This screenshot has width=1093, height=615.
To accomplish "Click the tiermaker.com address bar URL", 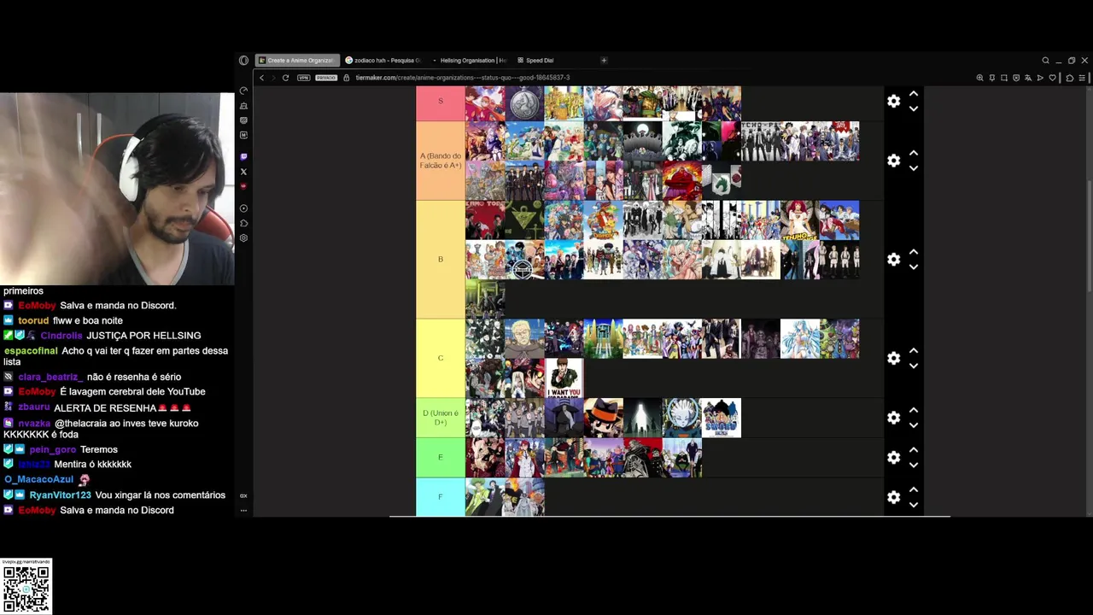I will click(x=462, y=78).
